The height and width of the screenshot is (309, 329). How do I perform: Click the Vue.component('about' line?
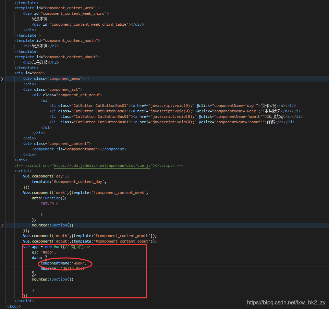click(90, 241)
